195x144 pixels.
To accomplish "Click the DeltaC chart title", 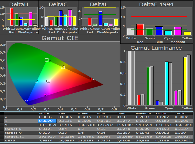I will pos(58,4).
